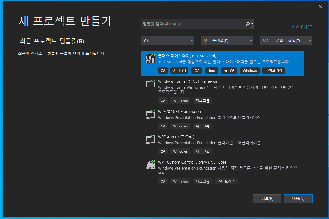Select WPF Custom Control Library (.NET Core) title

(x=193, y=162)
